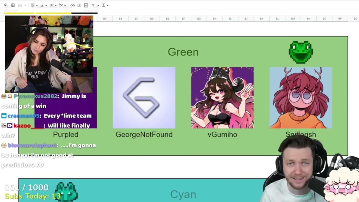Select column header BQ
The width and height of the screenshot is (359, 202).
354,19
